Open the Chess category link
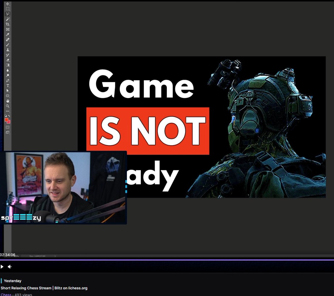Screen dimensions: 334x296 click(x=6, y=295)
